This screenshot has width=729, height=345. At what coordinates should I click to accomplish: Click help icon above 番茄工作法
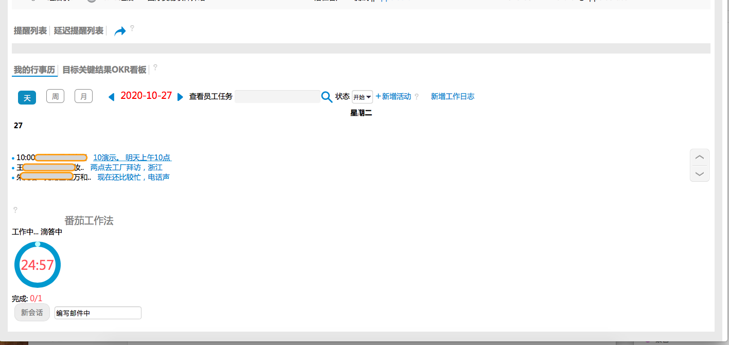pos(15,210)
